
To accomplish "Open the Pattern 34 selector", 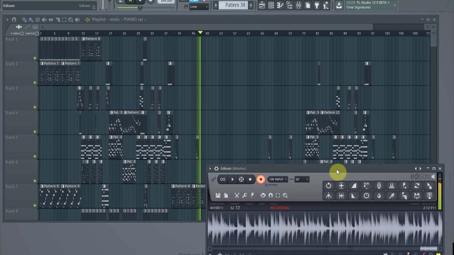I will 234,5.
